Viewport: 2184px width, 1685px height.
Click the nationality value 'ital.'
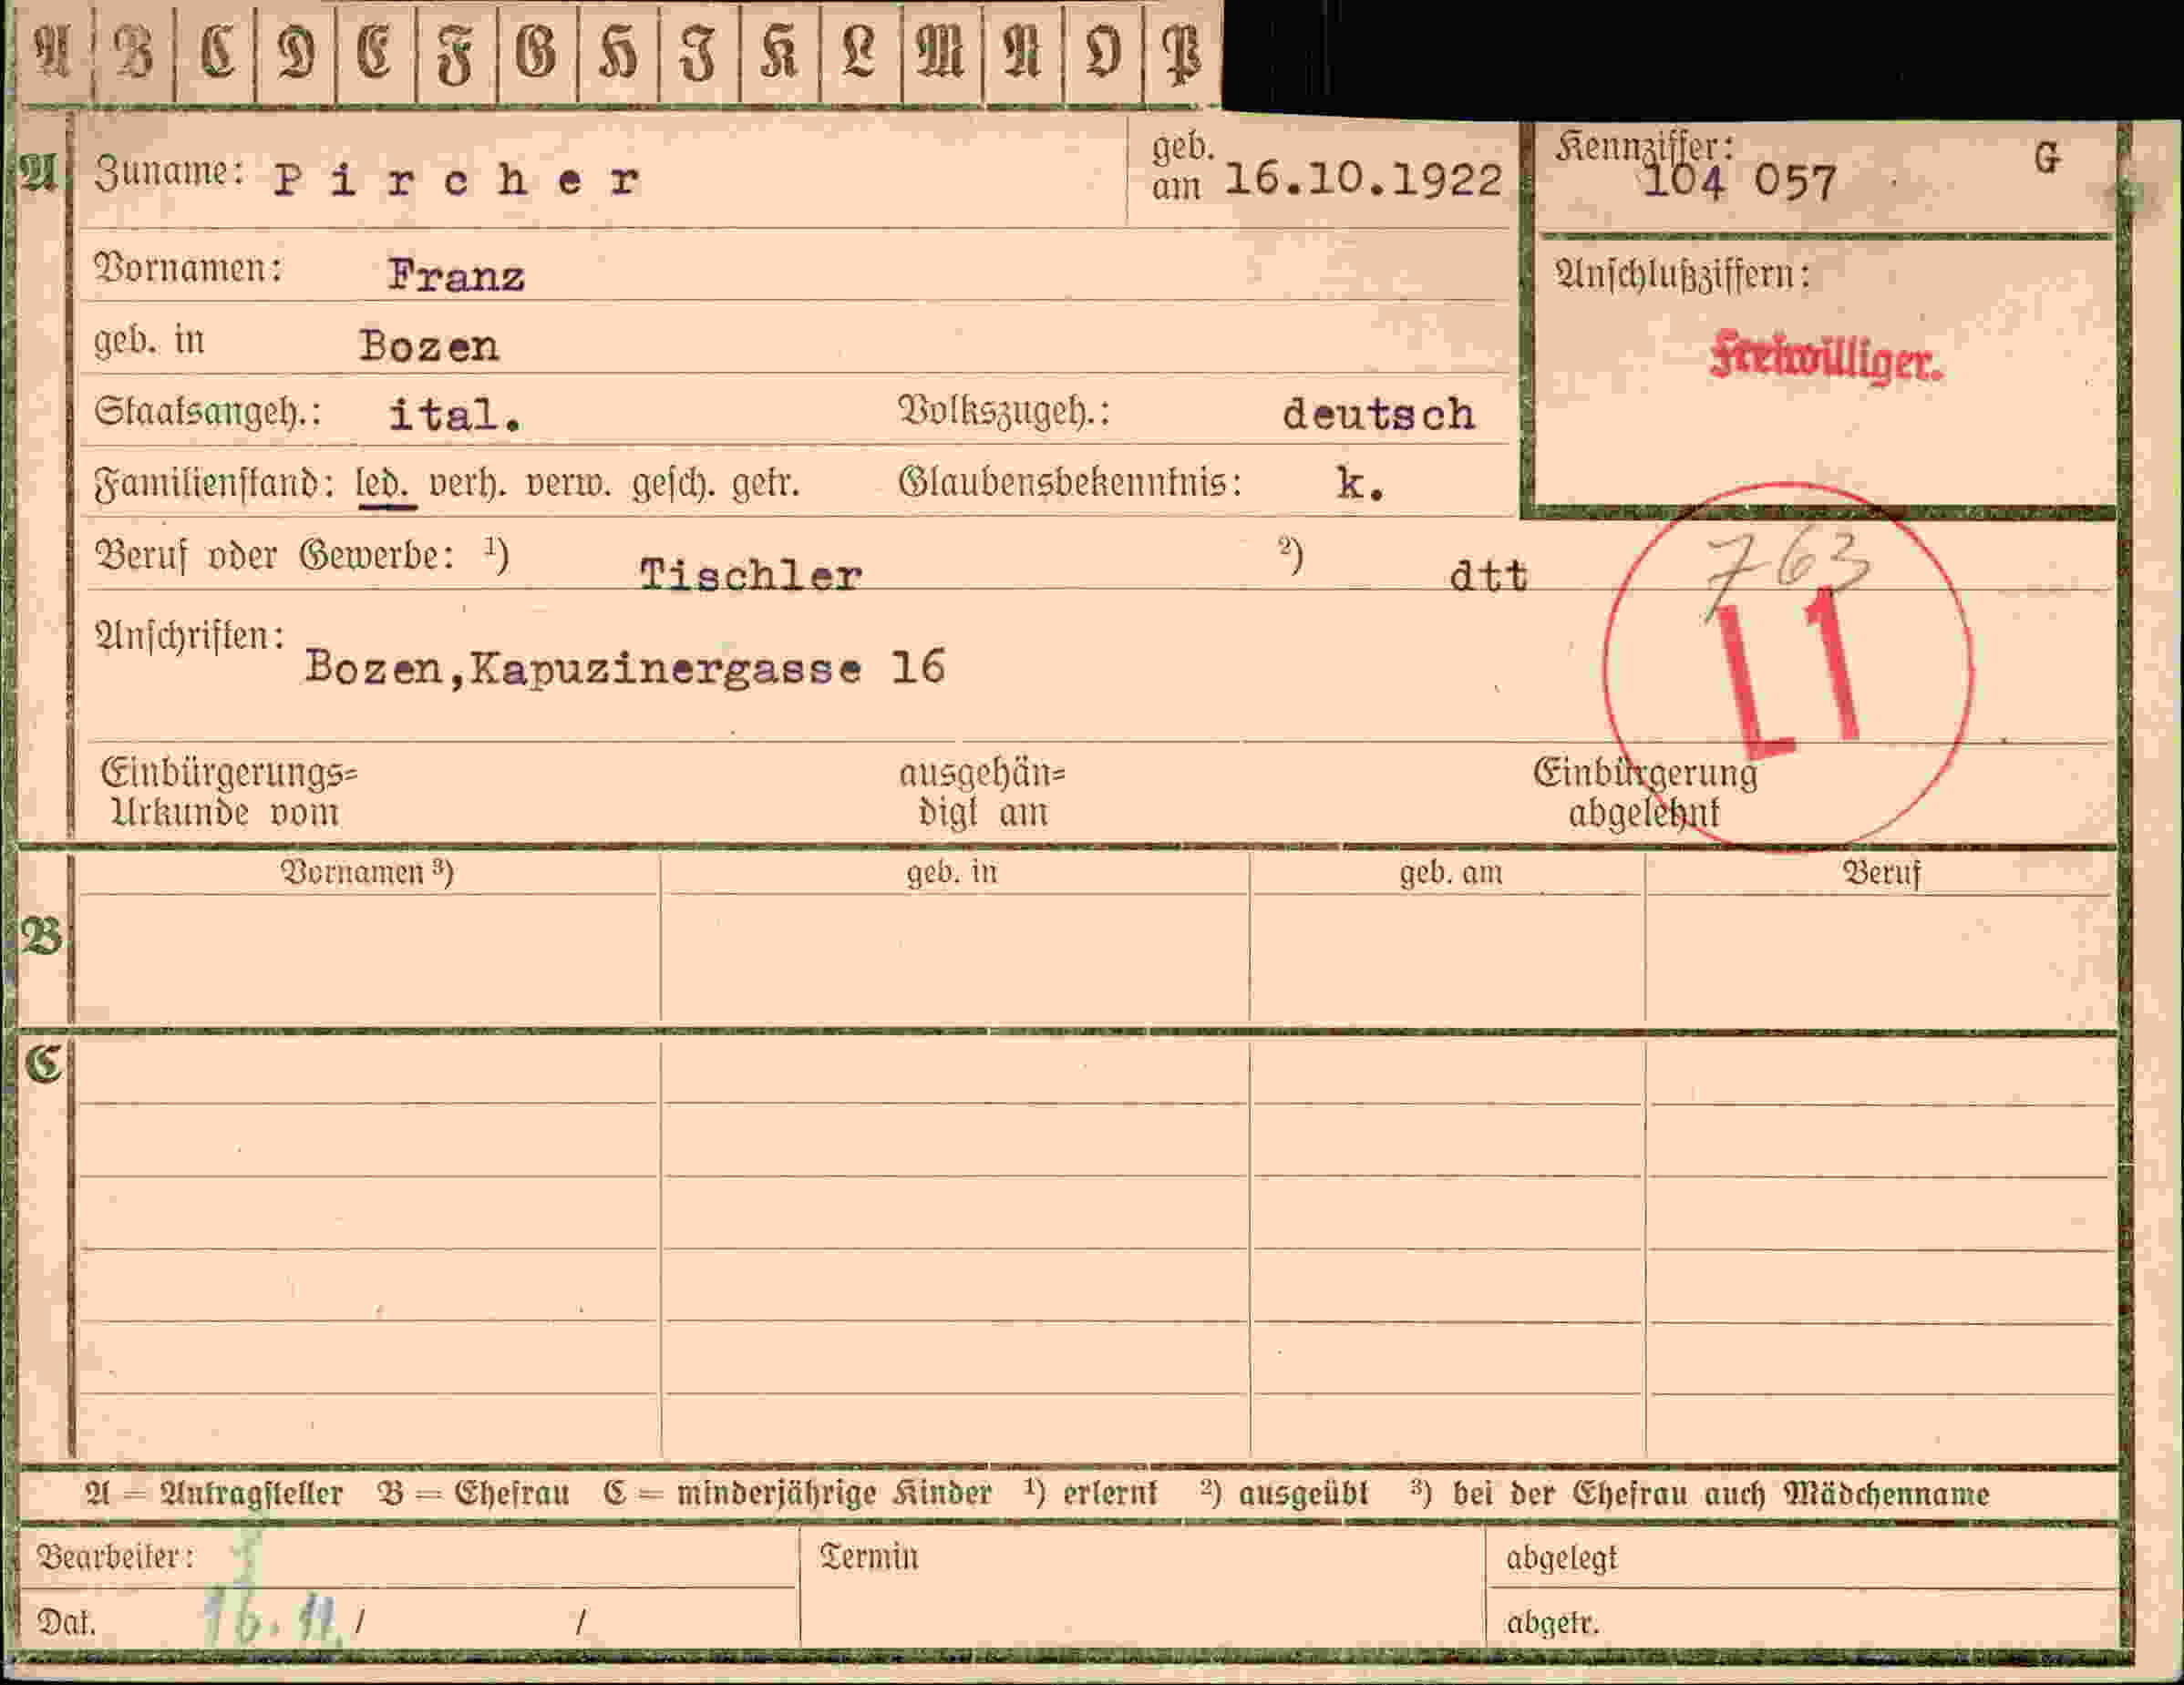point(455,415)
